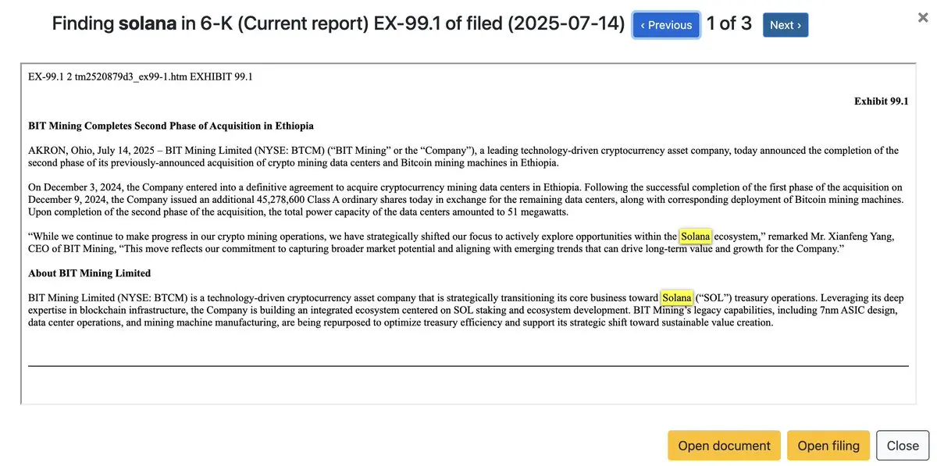Click the file name tm2520879d3_ex99-1.htm line
This screenshot has height=466, width=937.
point(141,76)
